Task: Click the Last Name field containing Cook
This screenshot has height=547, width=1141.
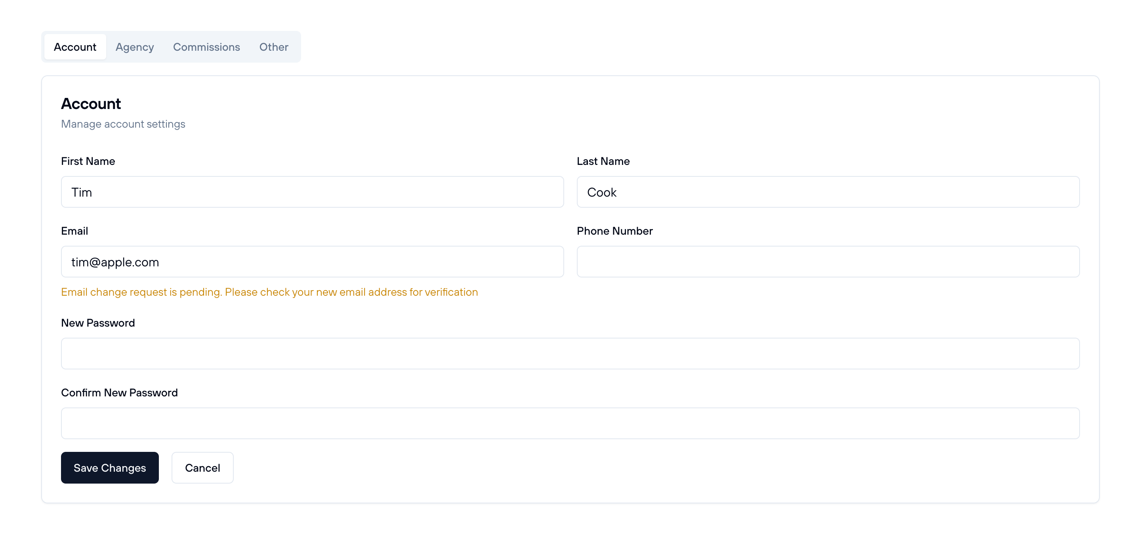Action: pyautogui.click(x=828, y=192)
